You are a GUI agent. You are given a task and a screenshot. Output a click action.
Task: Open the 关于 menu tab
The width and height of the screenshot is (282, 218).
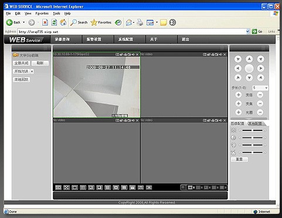(154, 39)
